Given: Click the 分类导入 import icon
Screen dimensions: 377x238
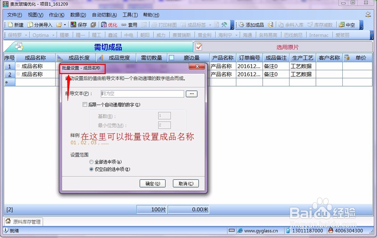Looking at the screenshot, I should (30, 25).
